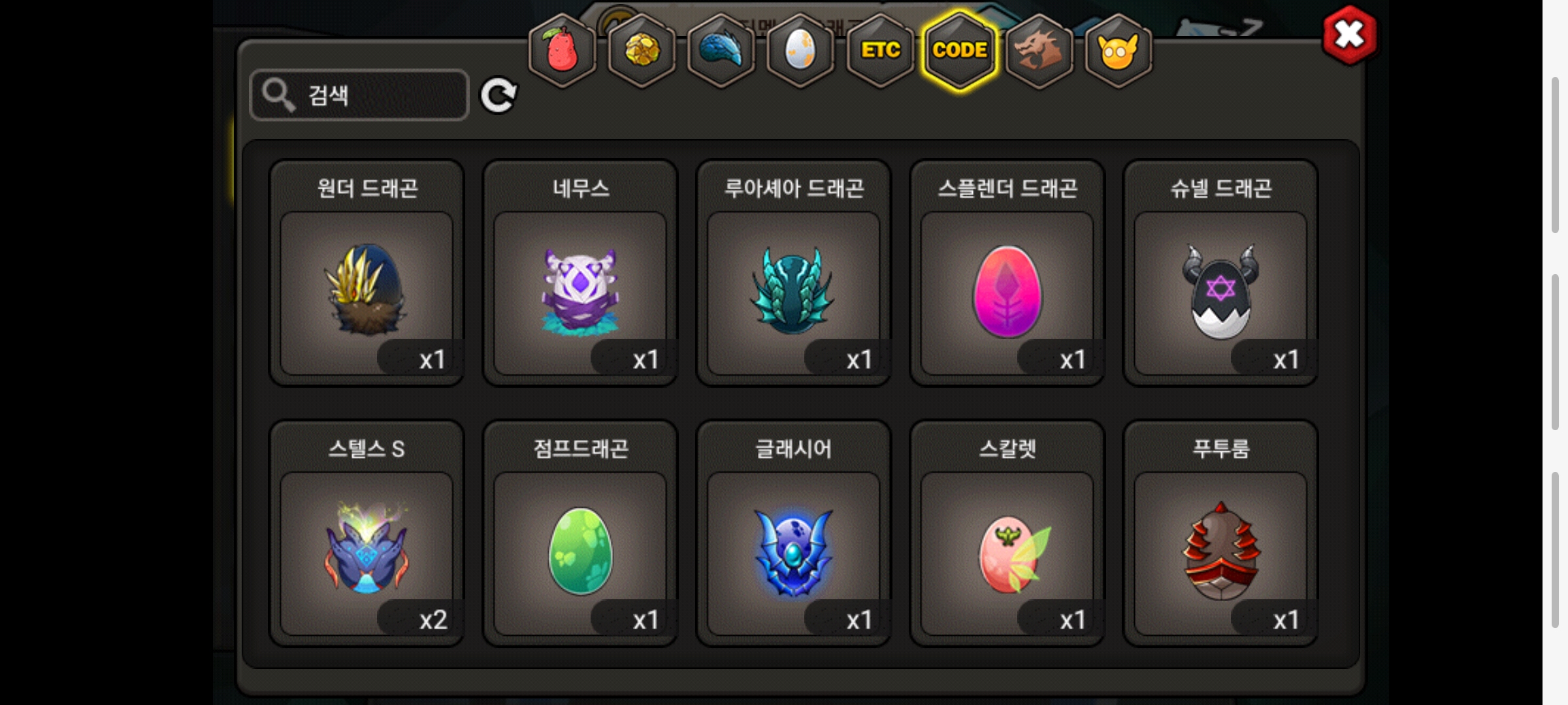Pick the green 점프드래곤 egg
Viewport: 1568px width, 705px height.
pos(580,533)
